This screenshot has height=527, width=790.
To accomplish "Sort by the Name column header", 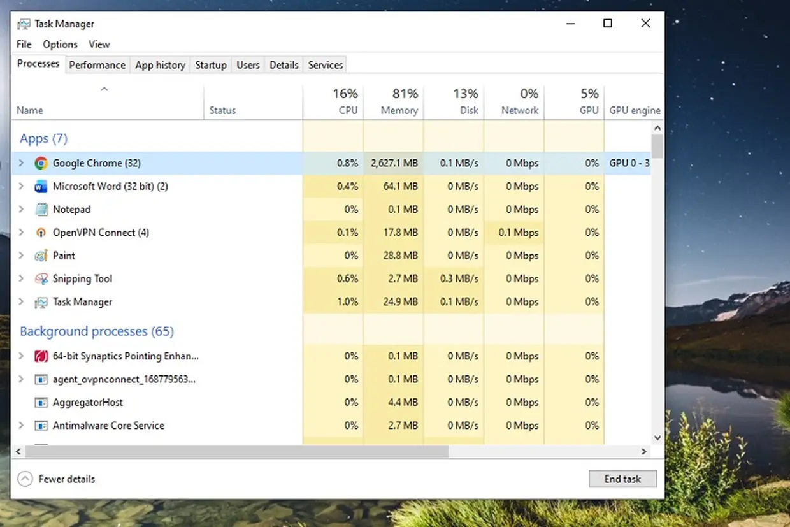I will pos(107,102).
